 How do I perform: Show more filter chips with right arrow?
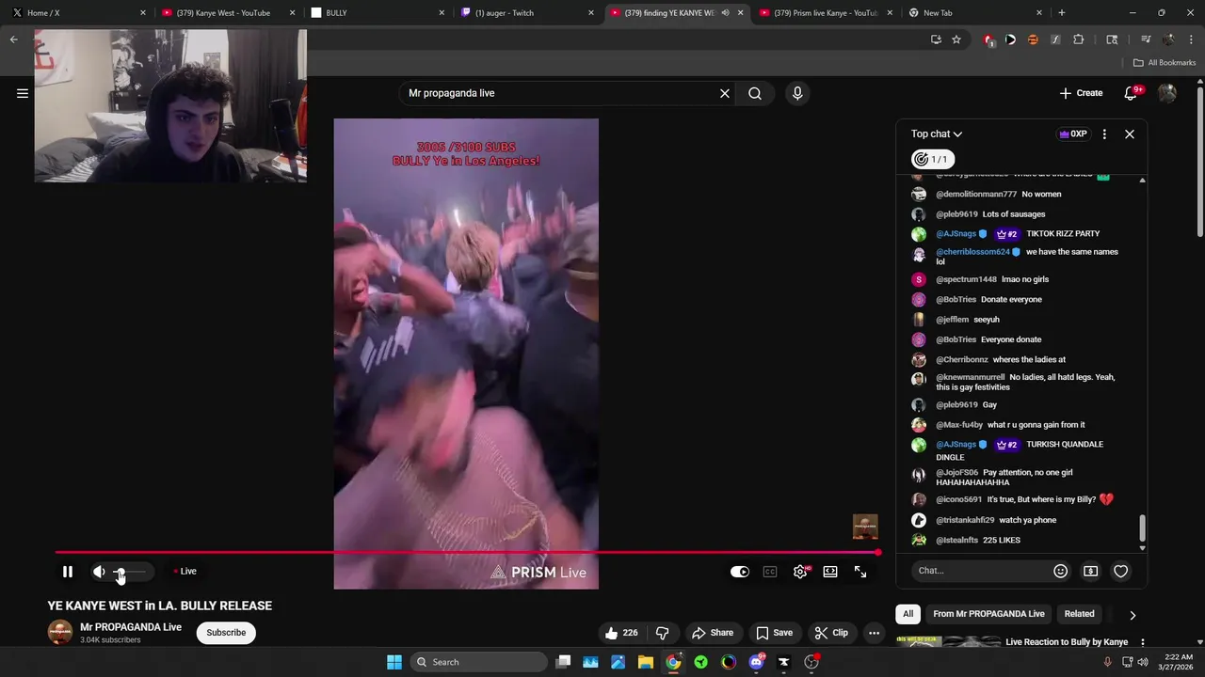tap(1133, 615)
